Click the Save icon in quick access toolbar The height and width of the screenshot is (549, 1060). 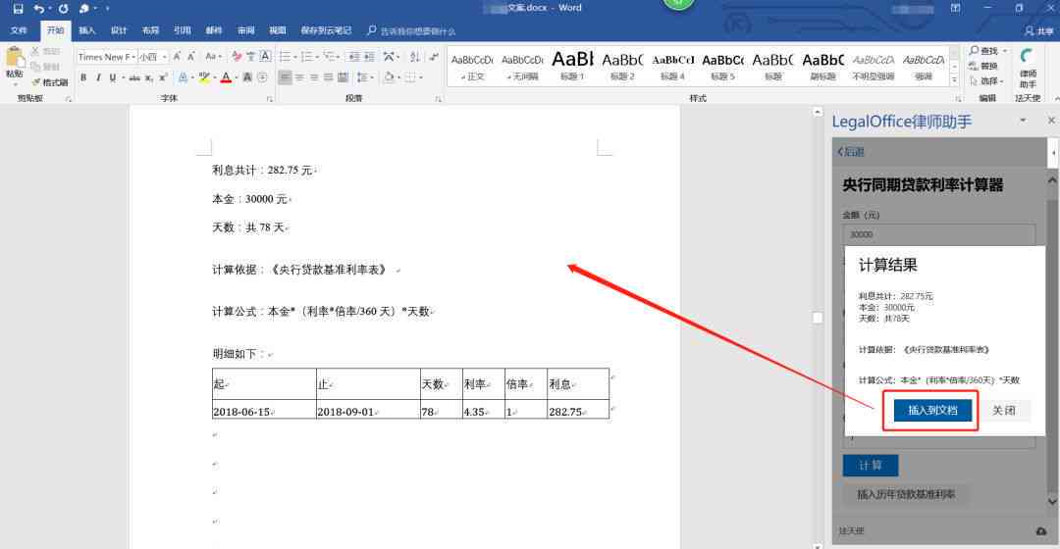(19, 9)
